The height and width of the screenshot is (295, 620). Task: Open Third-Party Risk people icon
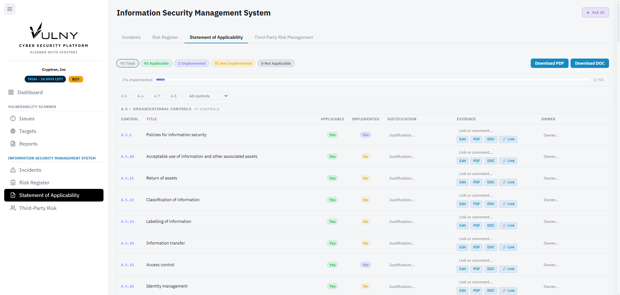coord(13,208)
